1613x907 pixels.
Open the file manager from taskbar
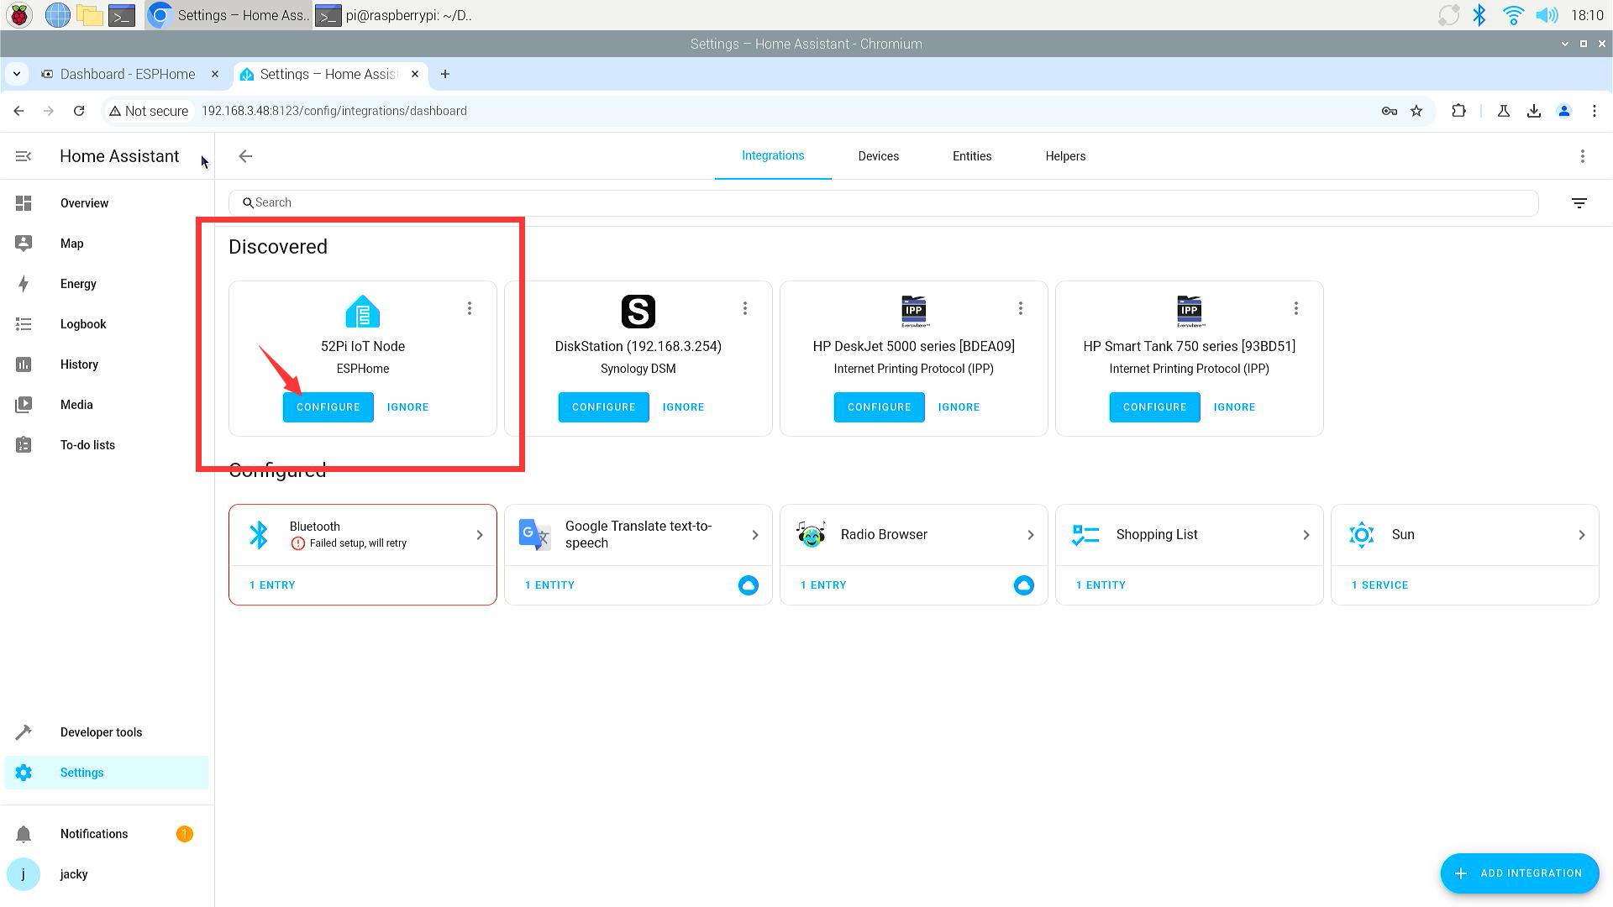[89, 15]
